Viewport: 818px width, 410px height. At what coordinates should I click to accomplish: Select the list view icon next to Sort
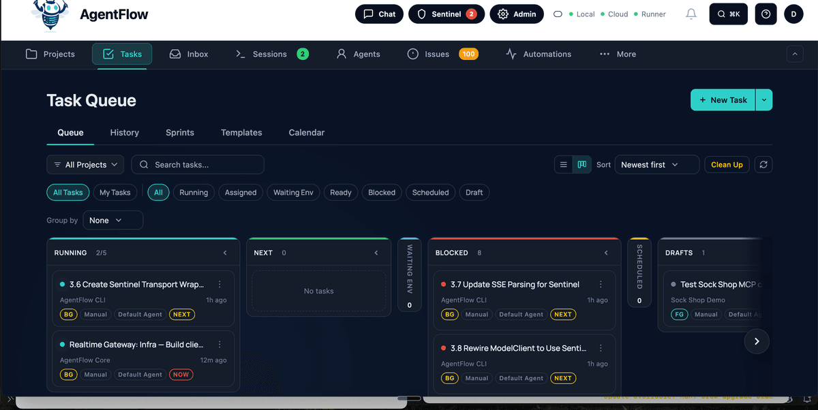coord(563,164)
